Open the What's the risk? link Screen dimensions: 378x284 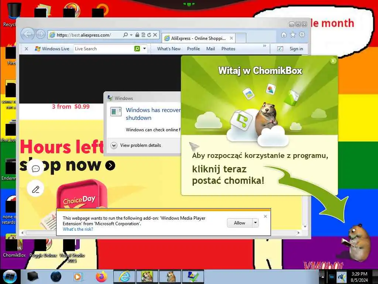click(78, 229)
